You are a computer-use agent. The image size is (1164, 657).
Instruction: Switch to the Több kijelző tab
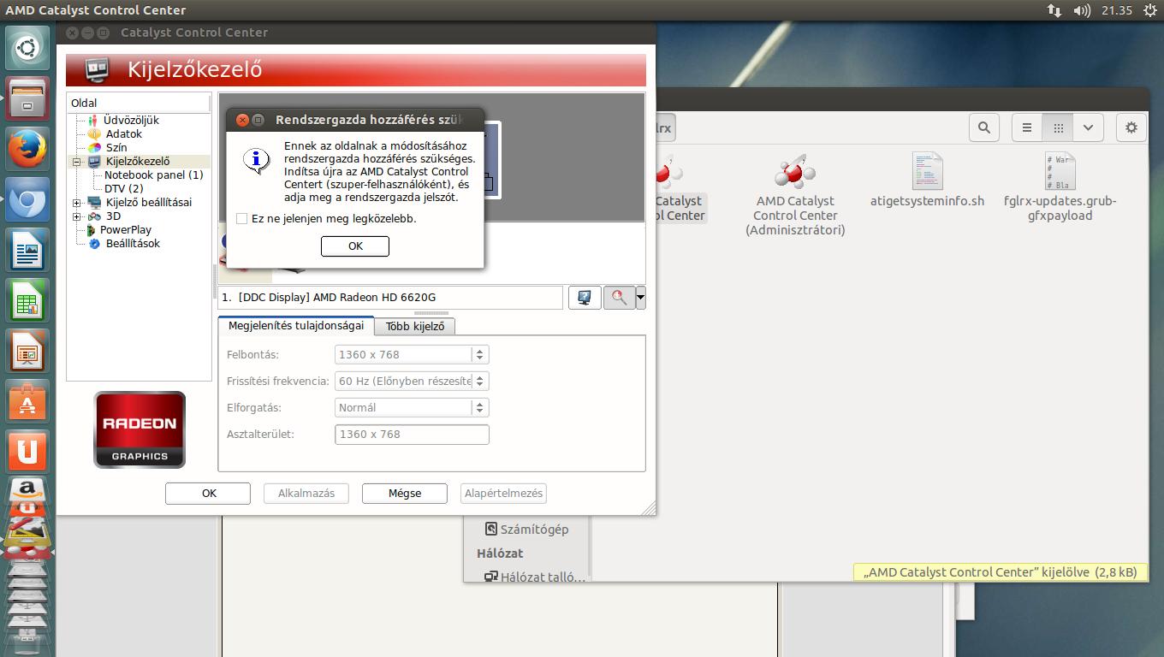click(x=414, y=326)
